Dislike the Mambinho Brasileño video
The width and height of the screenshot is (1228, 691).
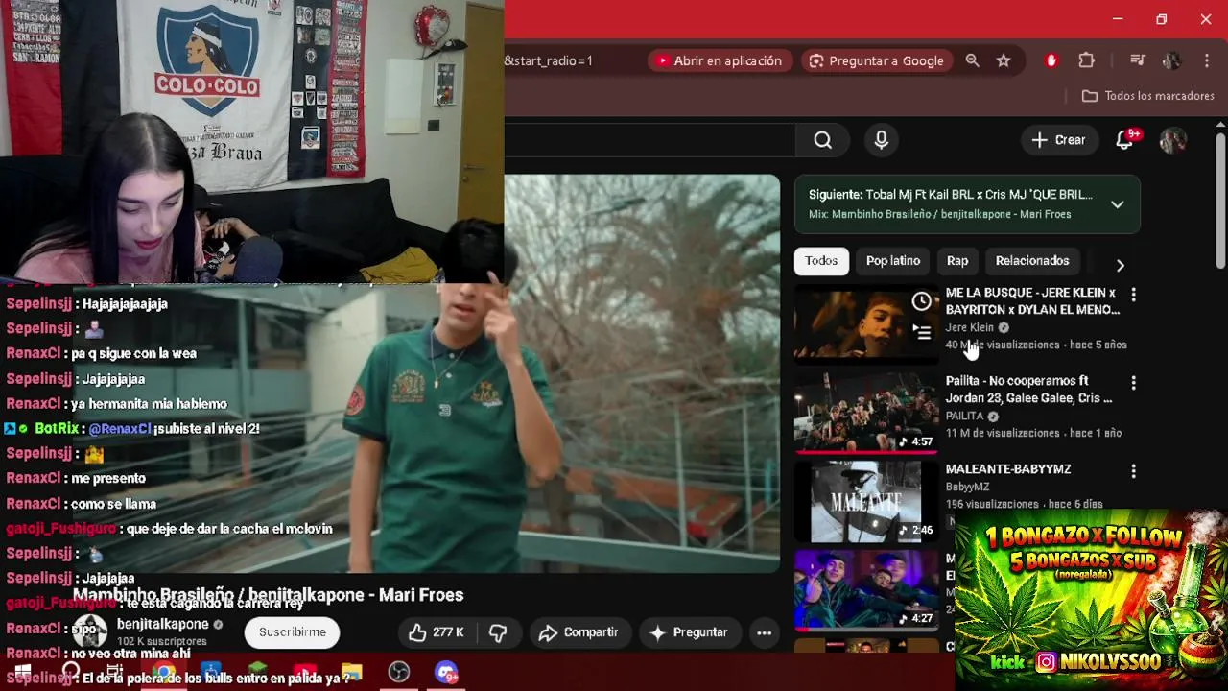coord(497,632)
